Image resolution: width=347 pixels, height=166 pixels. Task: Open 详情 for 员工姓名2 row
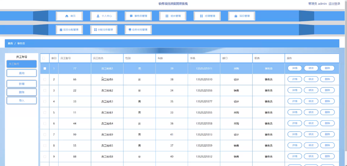295,90
